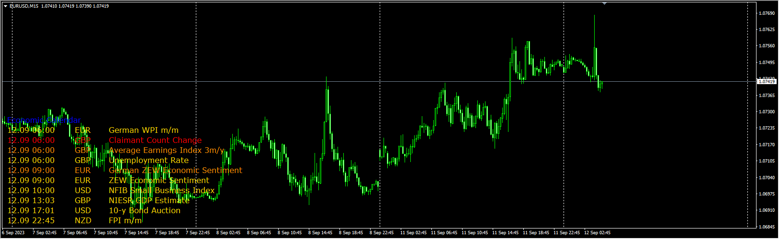Click the 1.06910 price scale value

point(767,210)
